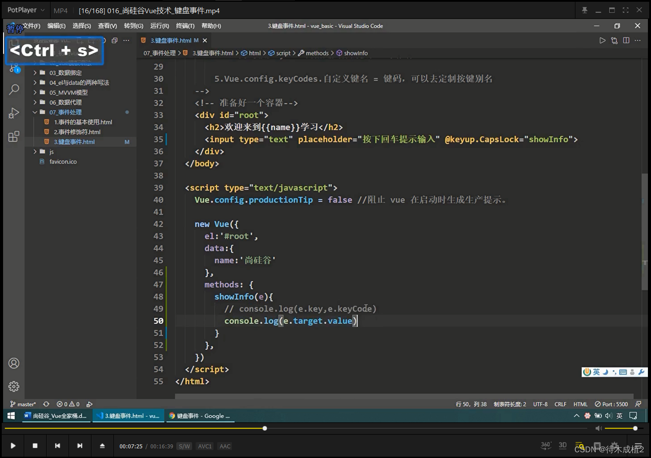Select showInfo in the breadcrumb
This screenshot has height=458, width=651.
tap(352, 53)
